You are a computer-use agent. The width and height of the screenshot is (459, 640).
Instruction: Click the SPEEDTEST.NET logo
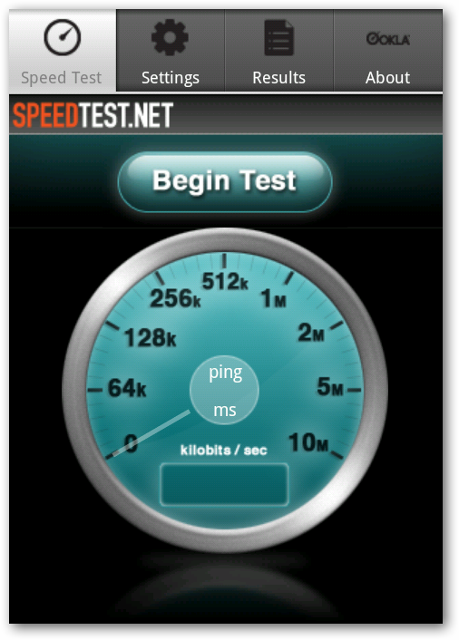[93, 115]
